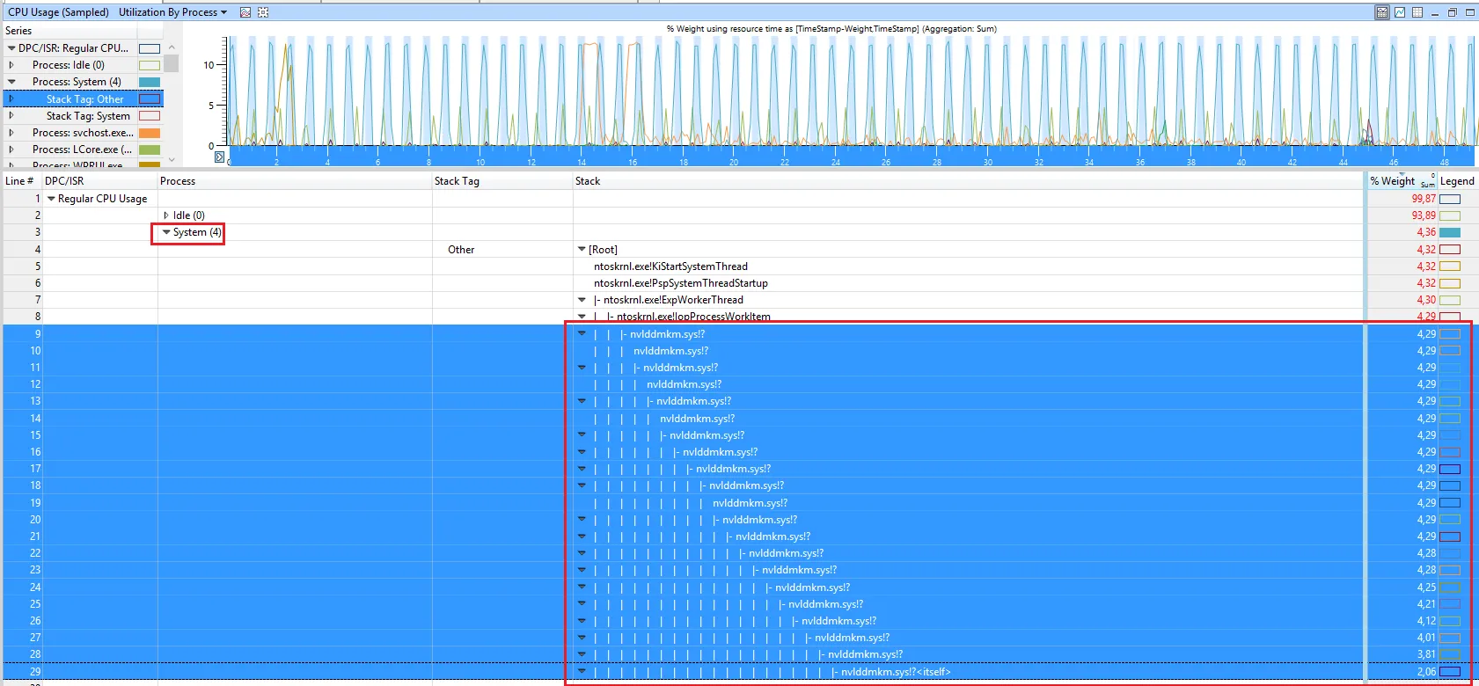The width and height of the screenshot is (1479, 686).
Task: Collapse Regular CPU Usage row in table
Action: (51, 199)
